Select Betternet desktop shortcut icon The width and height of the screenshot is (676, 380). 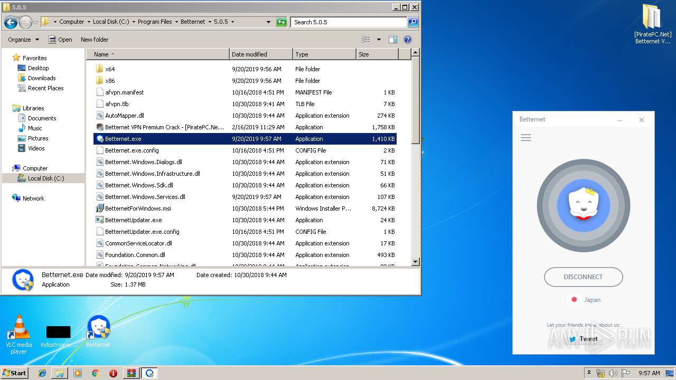[98, 331]
